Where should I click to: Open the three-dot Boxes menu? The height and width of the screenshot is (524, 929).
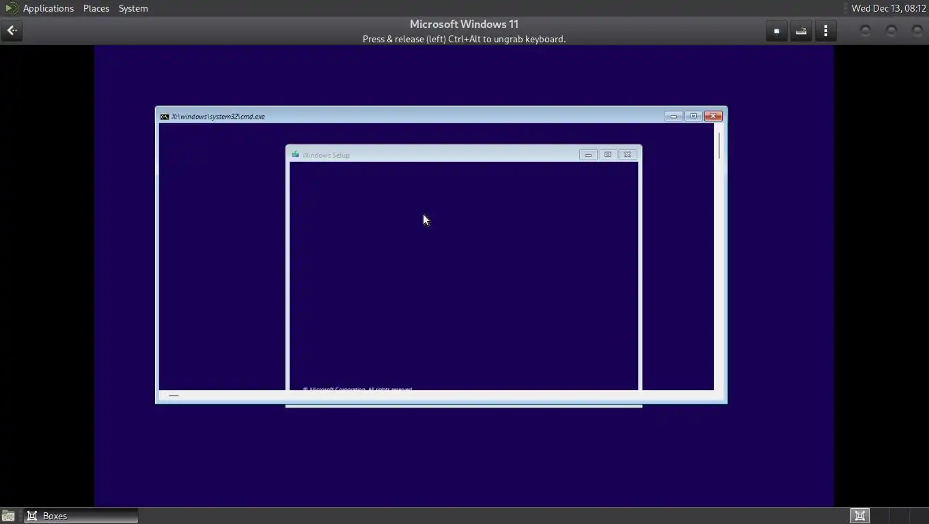(x=826, y=31)
